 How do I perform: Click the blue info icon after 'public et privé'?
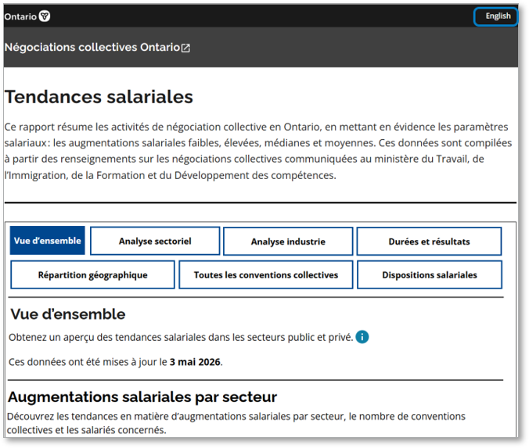click(362, 337)
